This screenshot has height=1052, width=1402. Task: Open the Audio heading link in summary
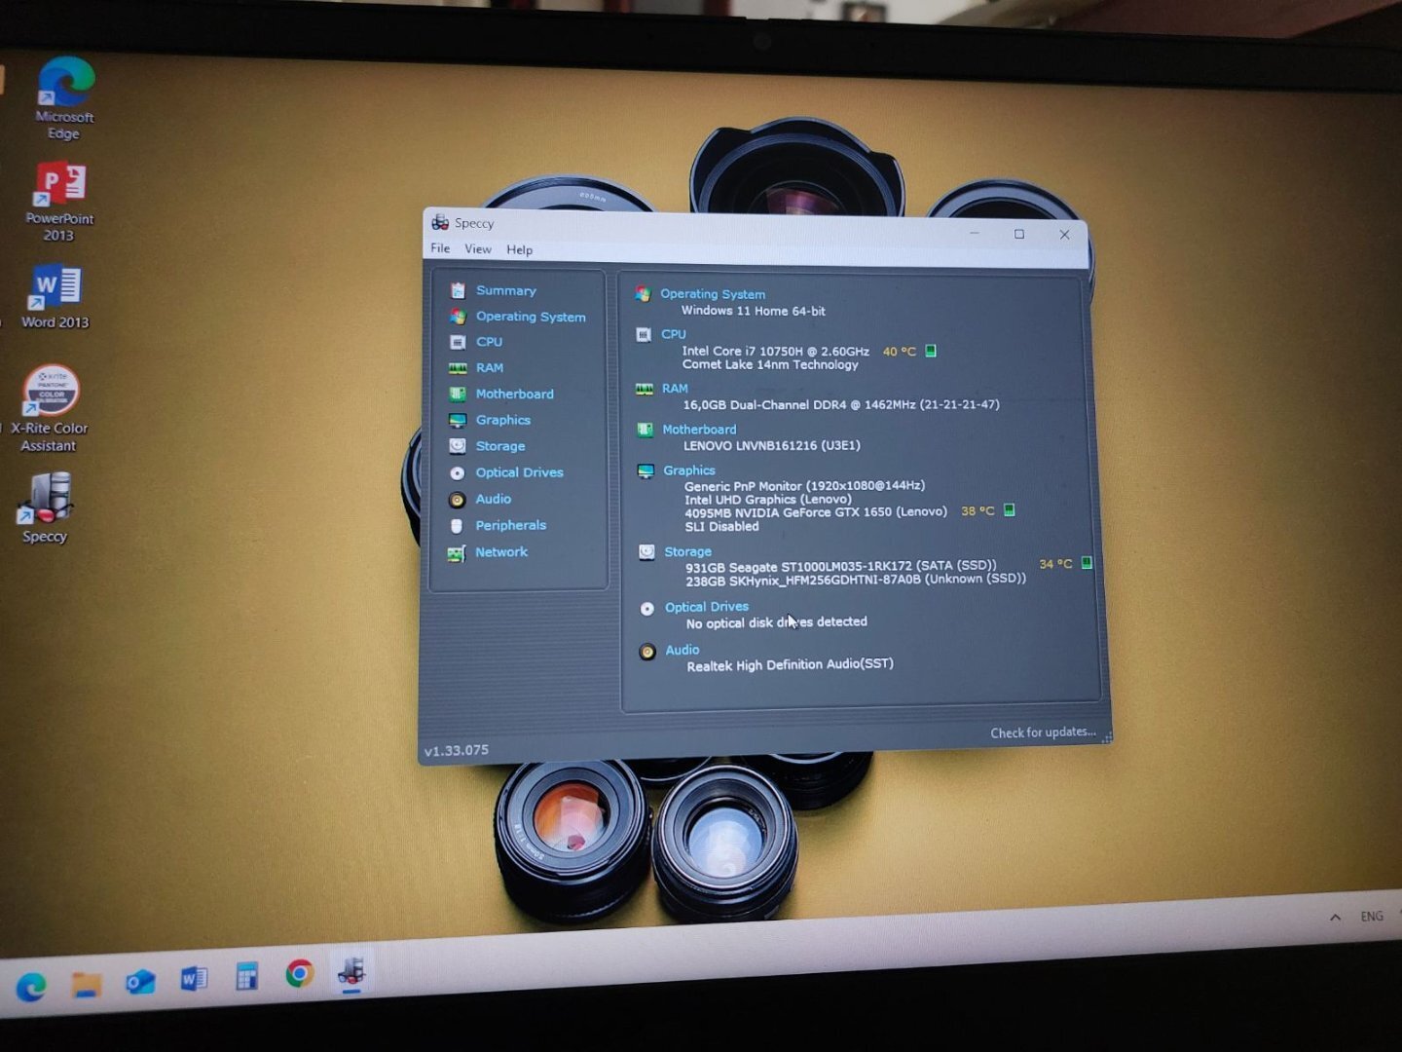(x=683, y=650)
